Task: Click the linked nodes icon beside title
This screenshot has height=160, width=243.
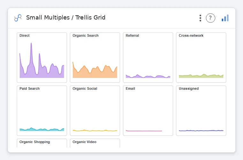Action: (18, 18)
